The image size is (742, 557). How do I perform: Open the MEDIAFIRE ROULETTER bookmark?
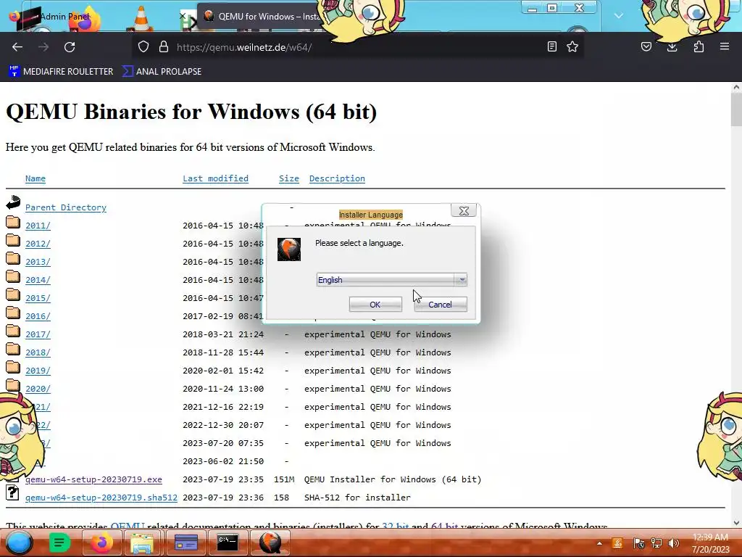click(x=61, y=72)
